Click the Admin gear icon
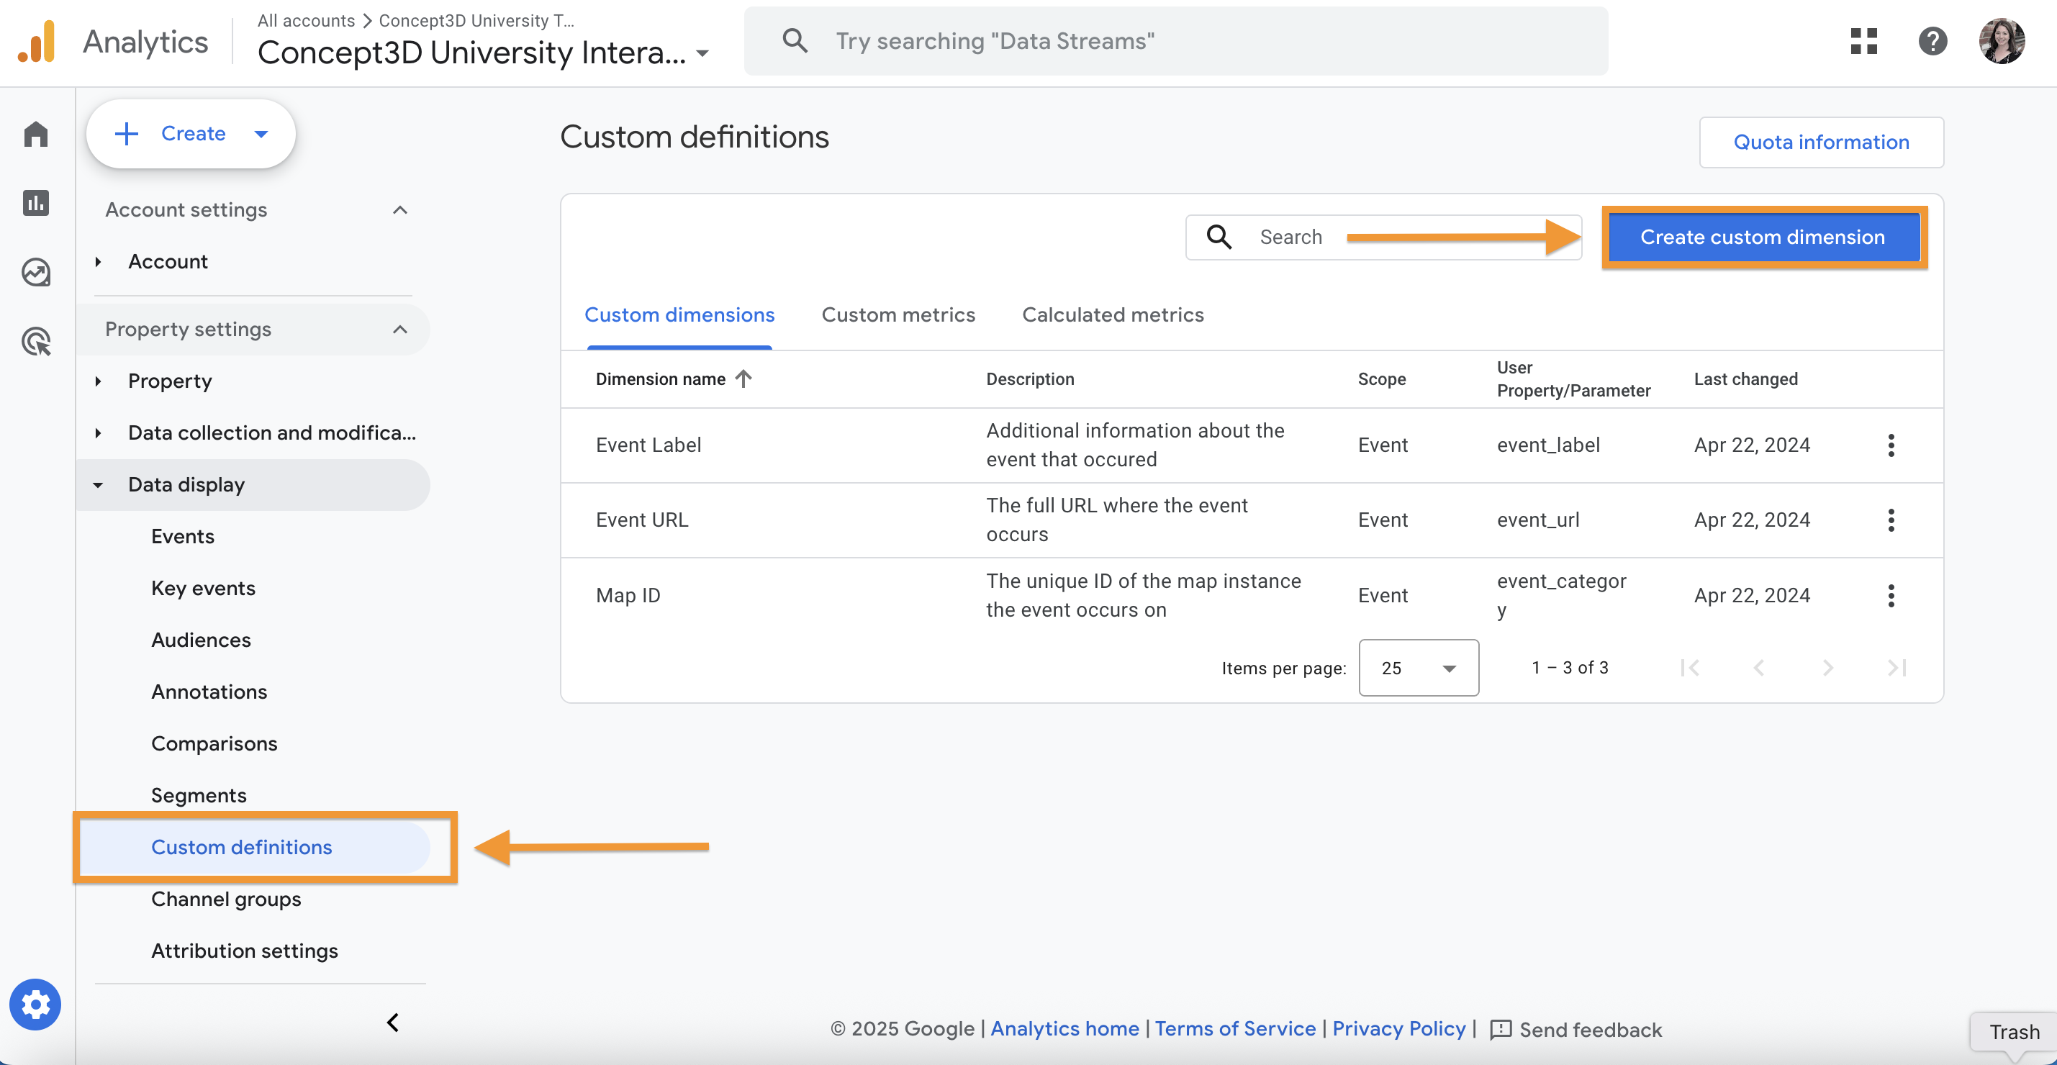The height and width of the screenshot is (1065, 2057). point(35,1004)
